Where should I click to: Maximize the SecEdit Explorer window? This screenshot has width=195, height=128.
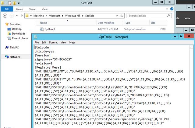[x=161, y=2]
